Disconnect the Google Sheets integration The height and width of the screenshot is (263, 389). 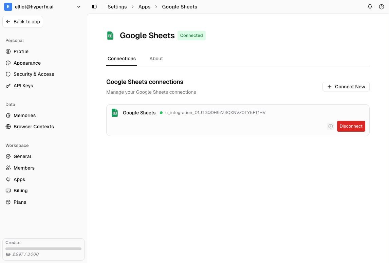pyautogui.click(x=351, y=126)
